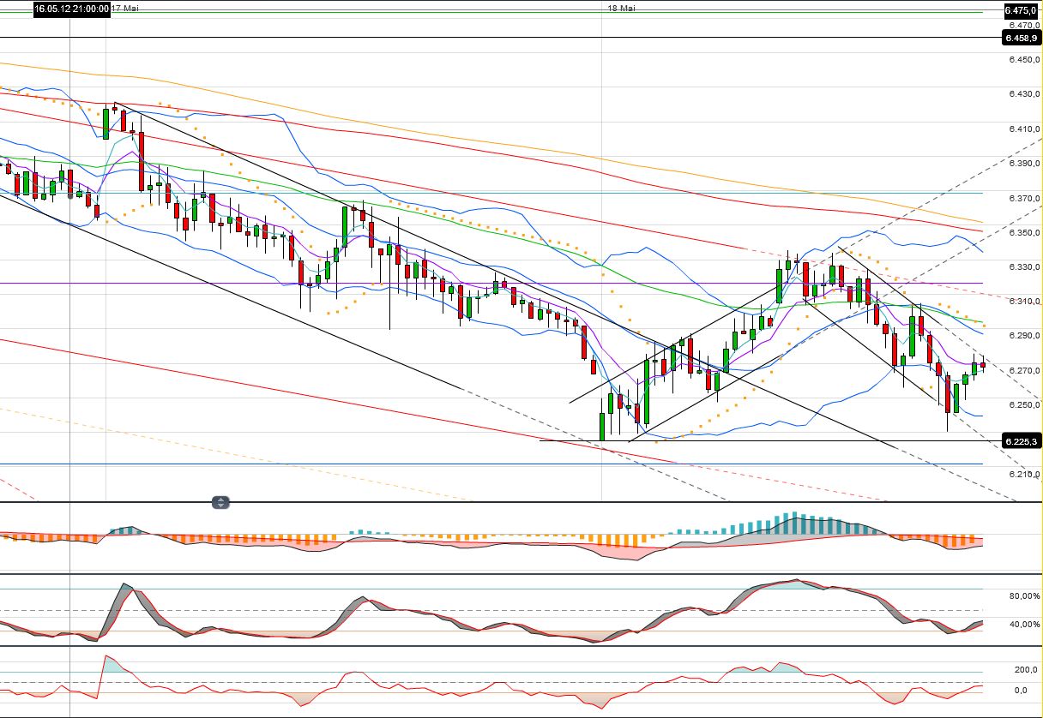
Task: Click the 200,0 oscillator axis label
Action: 1027,670
